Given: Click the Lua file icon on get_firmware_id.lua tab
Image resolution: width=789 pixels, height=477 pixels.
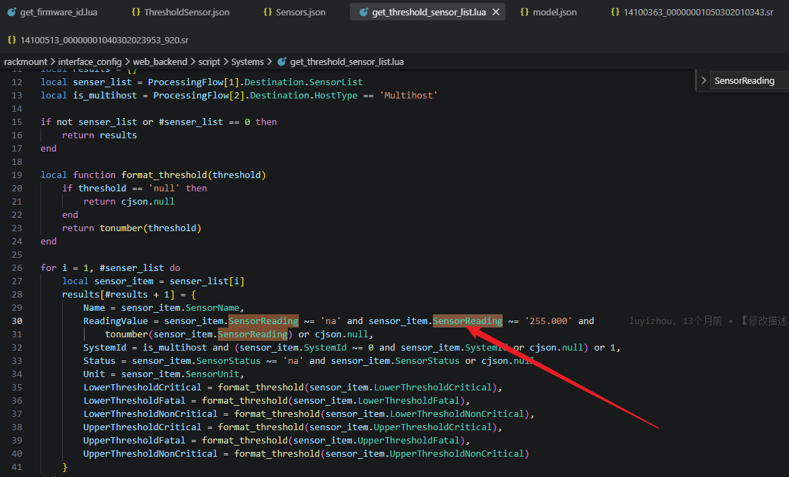Looking at the screenshot, I should click(x=12, y=12).
